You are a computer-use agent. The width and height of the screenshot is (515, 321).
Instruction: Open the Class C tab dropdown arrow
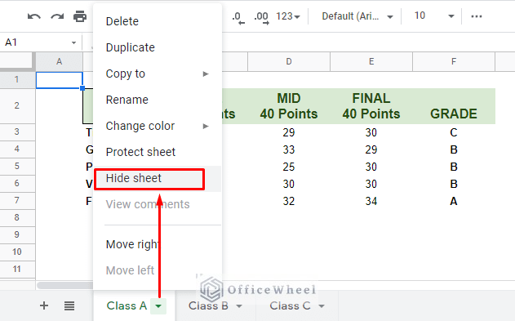click(322, 306)
